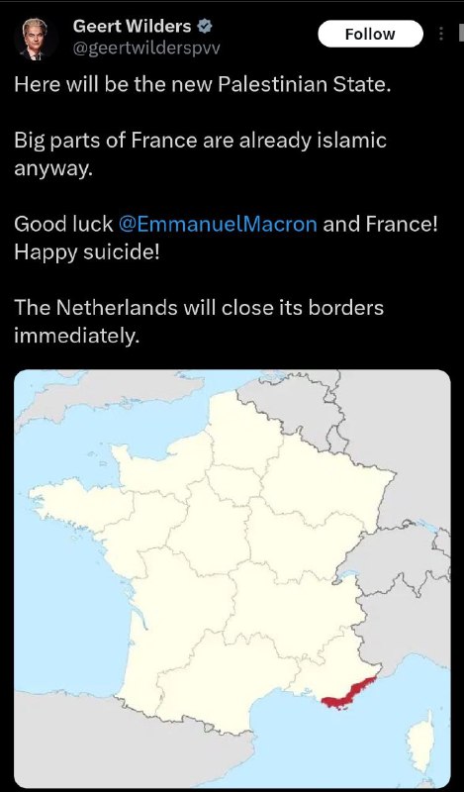
Task: Open the @EmmanuelMacron mention
Action: tap(218, 224)
